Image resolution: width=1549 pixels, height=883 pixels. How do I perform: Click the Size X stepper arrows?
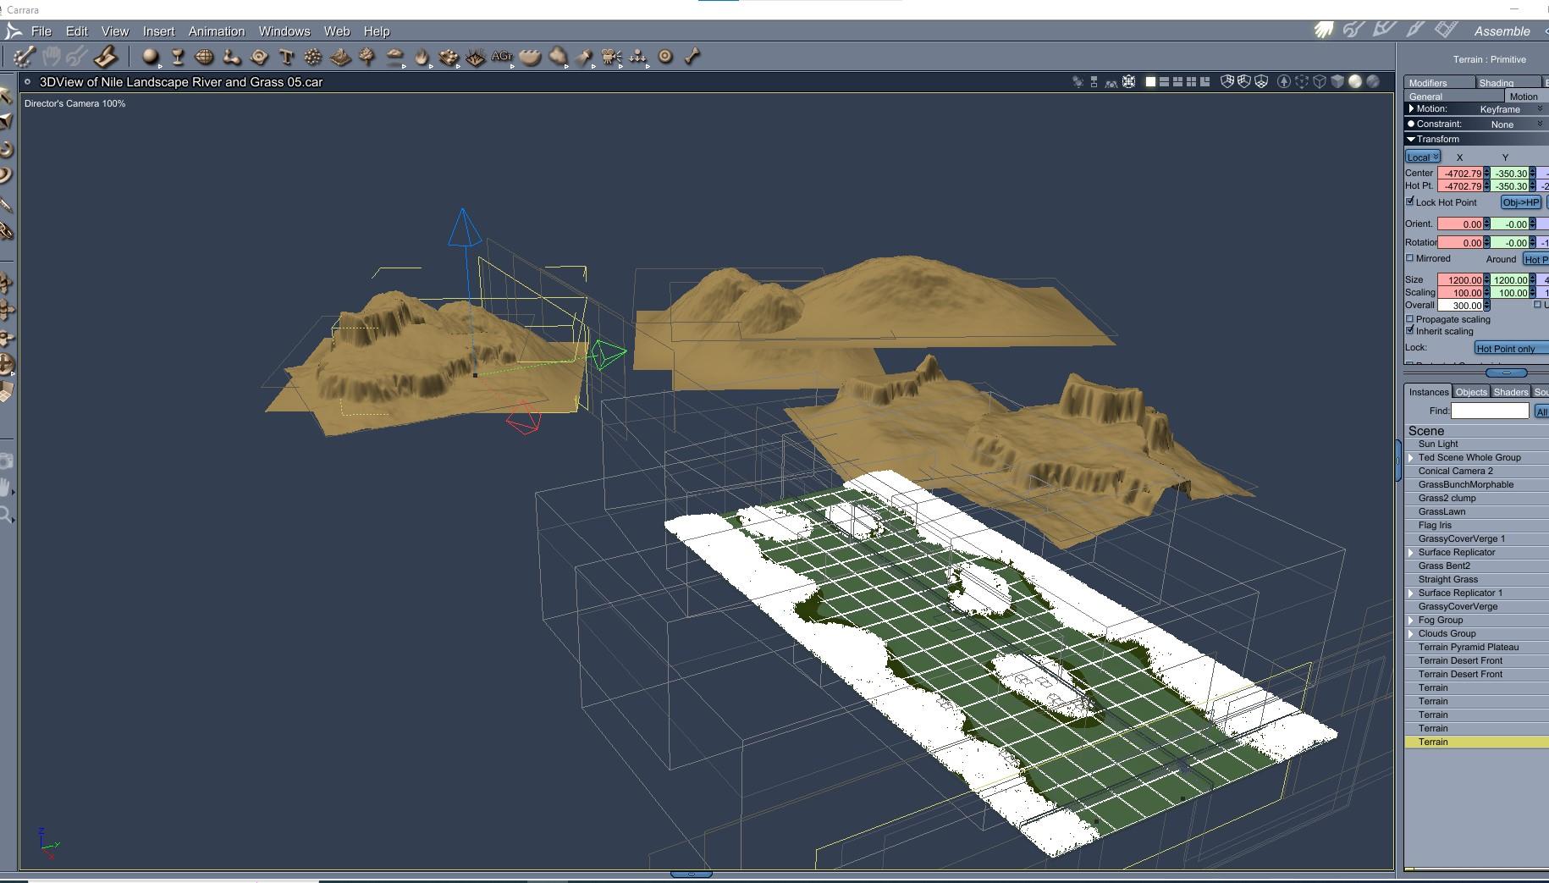1486,280
